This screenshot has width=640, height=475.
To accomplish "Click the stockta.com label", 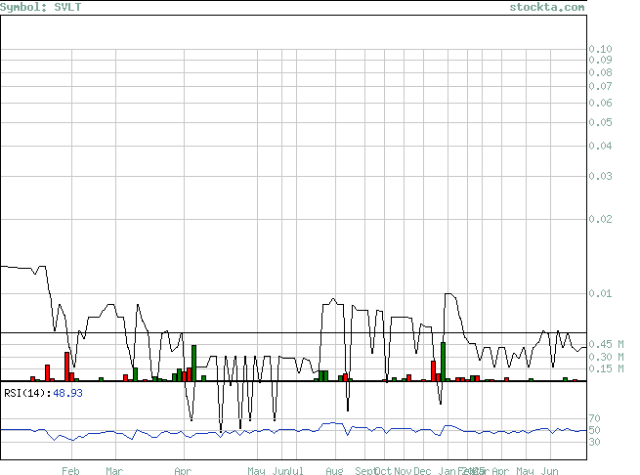I will (547, 7).
